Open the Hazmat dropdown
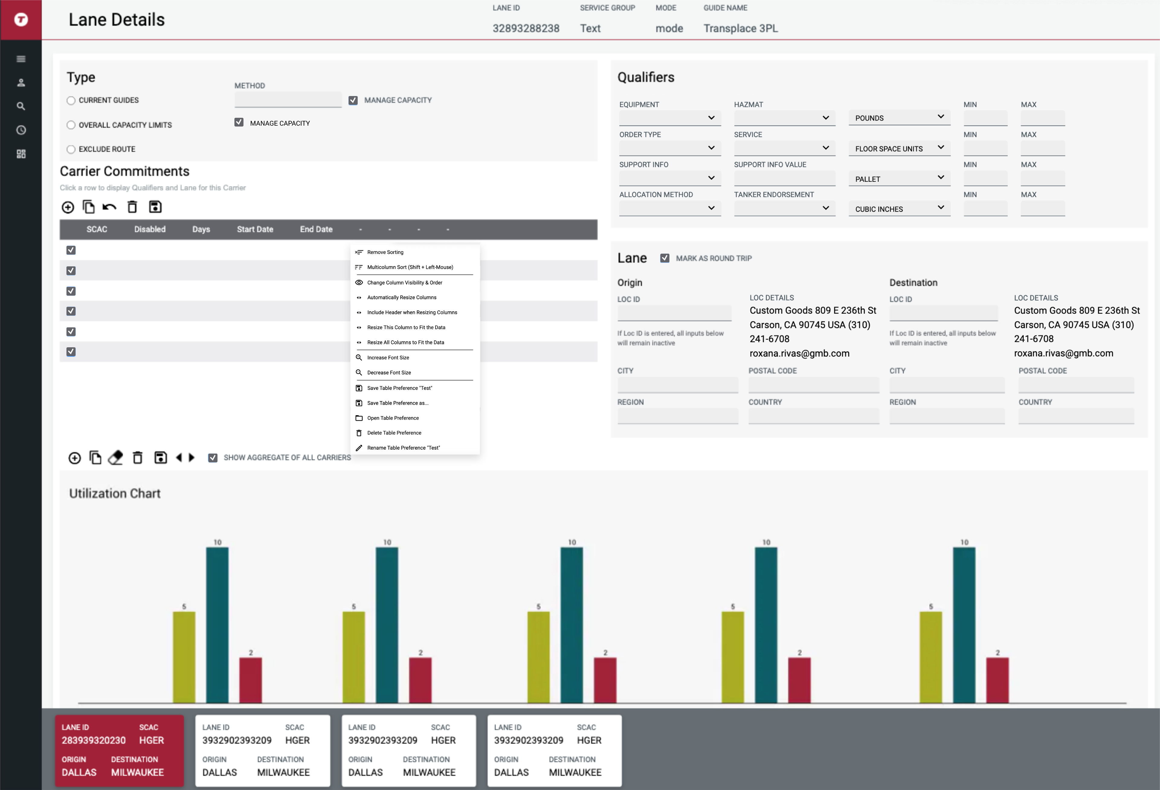The height and width of the screenshot is (790, 1160). (x=784, y=118)
